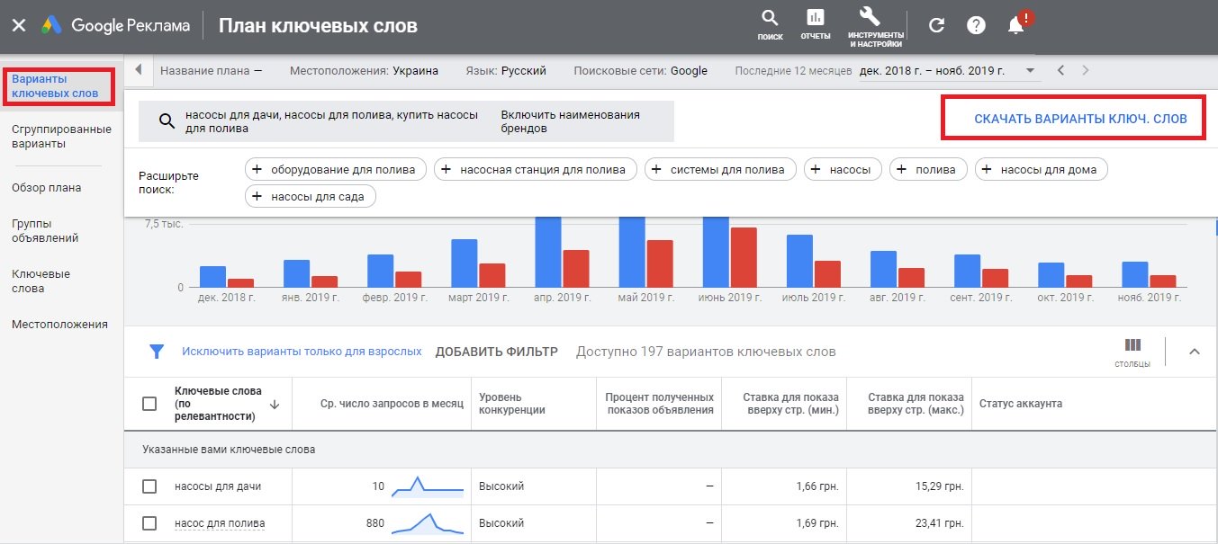The height and width of the screenshot is (544, 1218).
Task: Click the Язык: Русский setting
Action: tap(506, 70)
